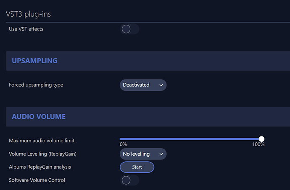The image size is (290, 190).
Task: Click the 100% label under the slider
Action: [x=258, y=144]
